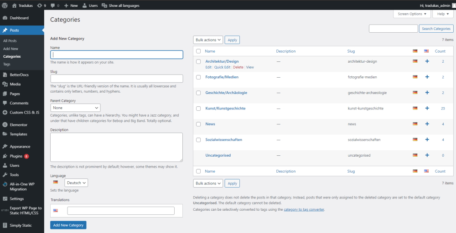Click Quick Edit under Architektur/Design

point(222,67)
